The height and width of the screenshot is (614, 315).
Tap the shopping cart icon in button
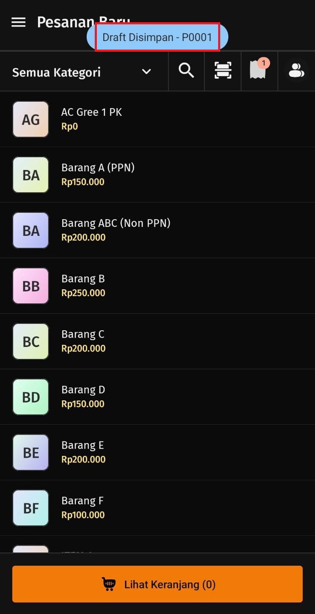click(109, 584)
